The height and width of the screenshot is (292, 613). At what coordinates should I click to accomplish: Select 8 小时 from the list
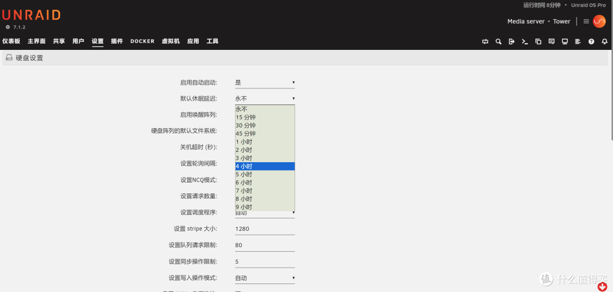(x=264, y=199)
